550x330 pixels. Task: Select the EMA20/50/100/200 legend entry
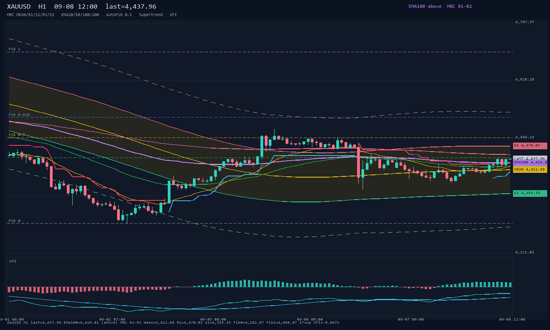point(80,15)
